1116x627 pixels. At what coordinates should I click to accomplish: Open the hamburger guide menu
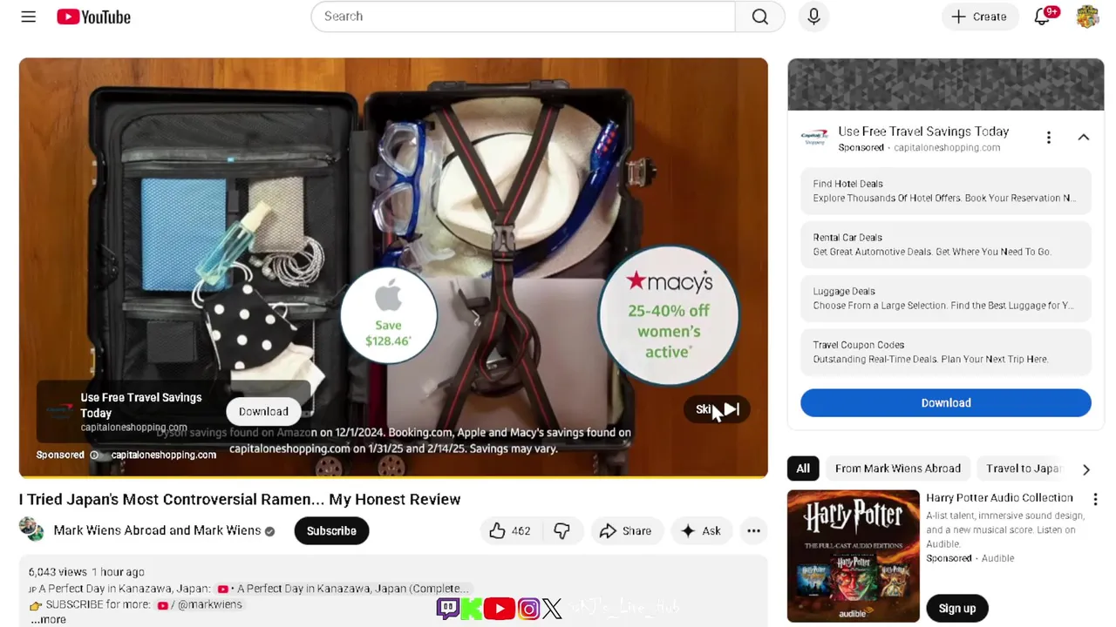pyautogui.click(x=28, y=17)
